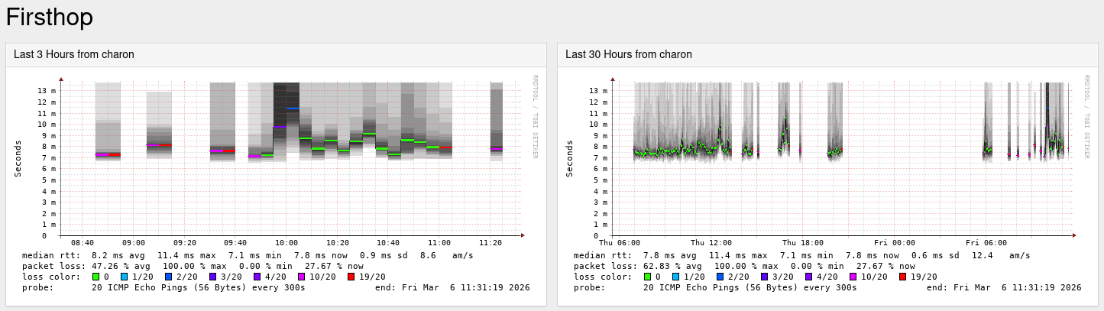Click the Fri 00:00 label on 30-hour graph
The width and height of the screenshot is (1104, 311).
(894, 243)
